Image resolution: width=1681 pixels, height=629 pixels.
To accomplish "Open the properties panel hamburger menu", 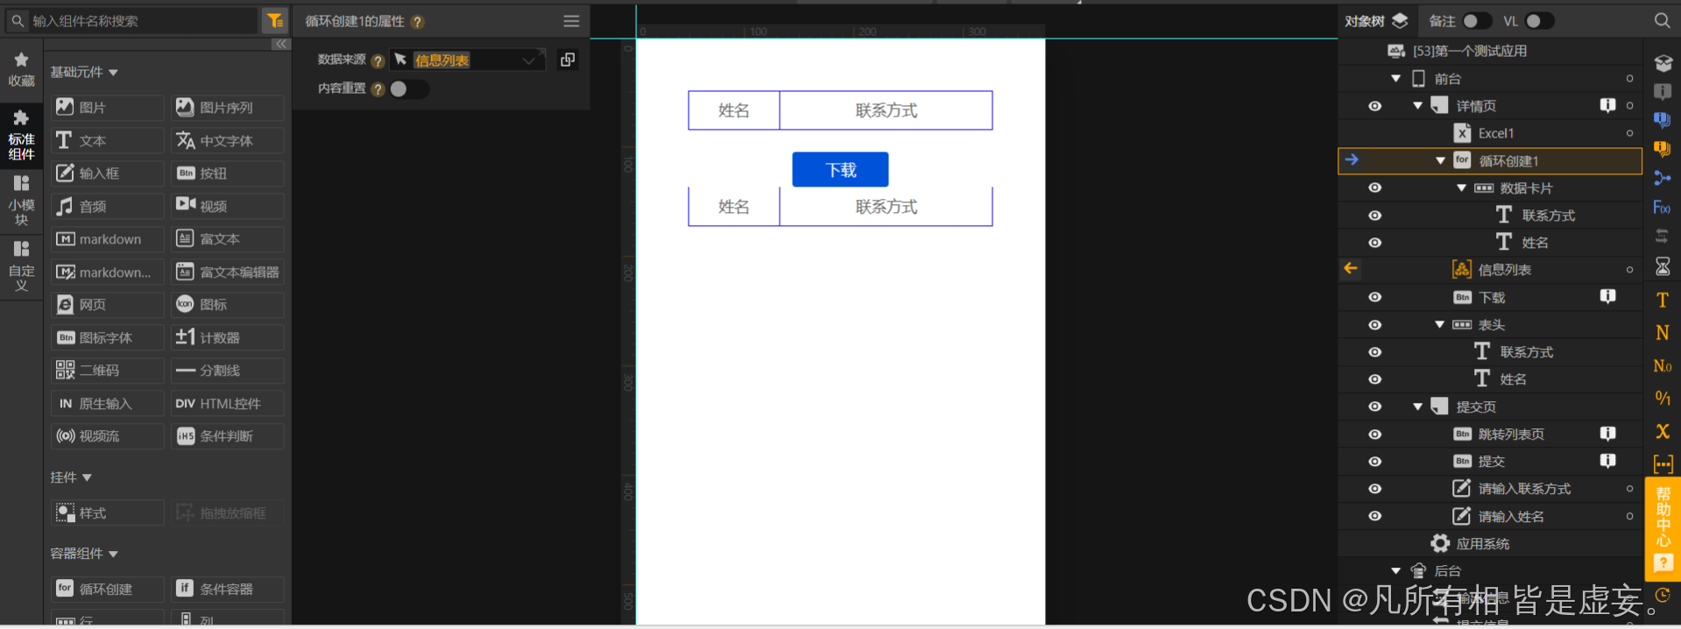I will 571,21.
